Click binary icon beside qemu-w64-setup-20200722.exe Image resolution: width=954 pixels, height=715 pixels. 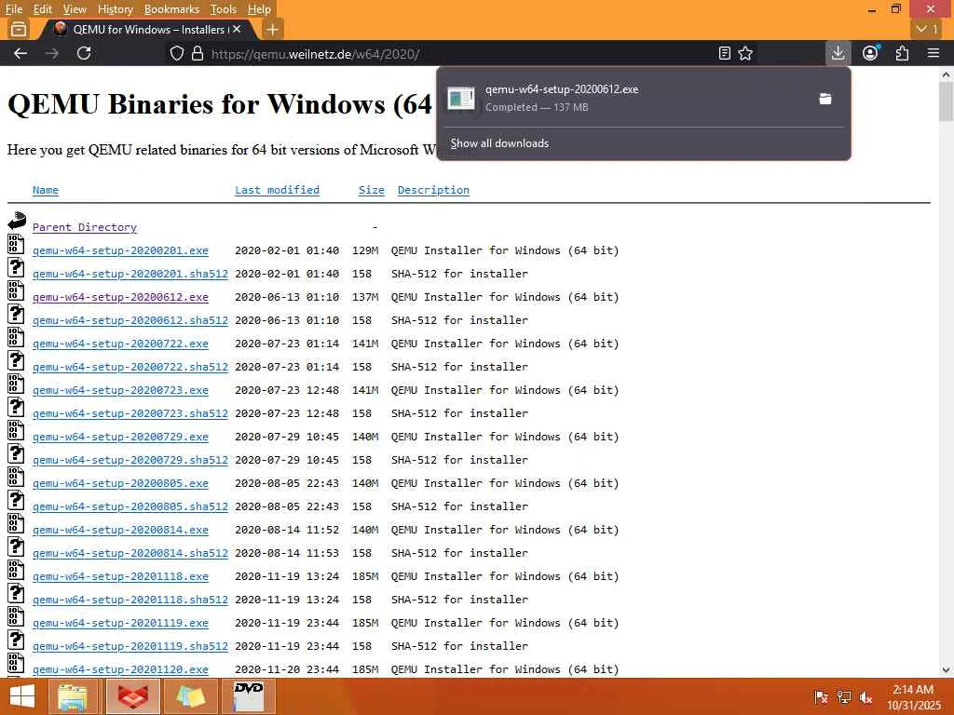point(16,337)
